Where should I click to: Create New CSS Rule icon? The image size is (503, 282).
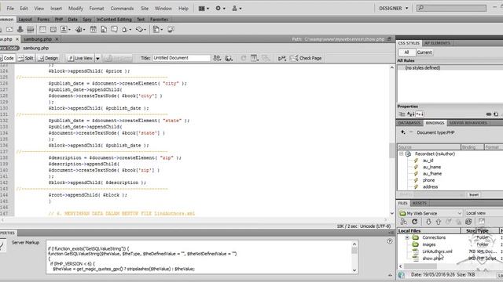496,114
